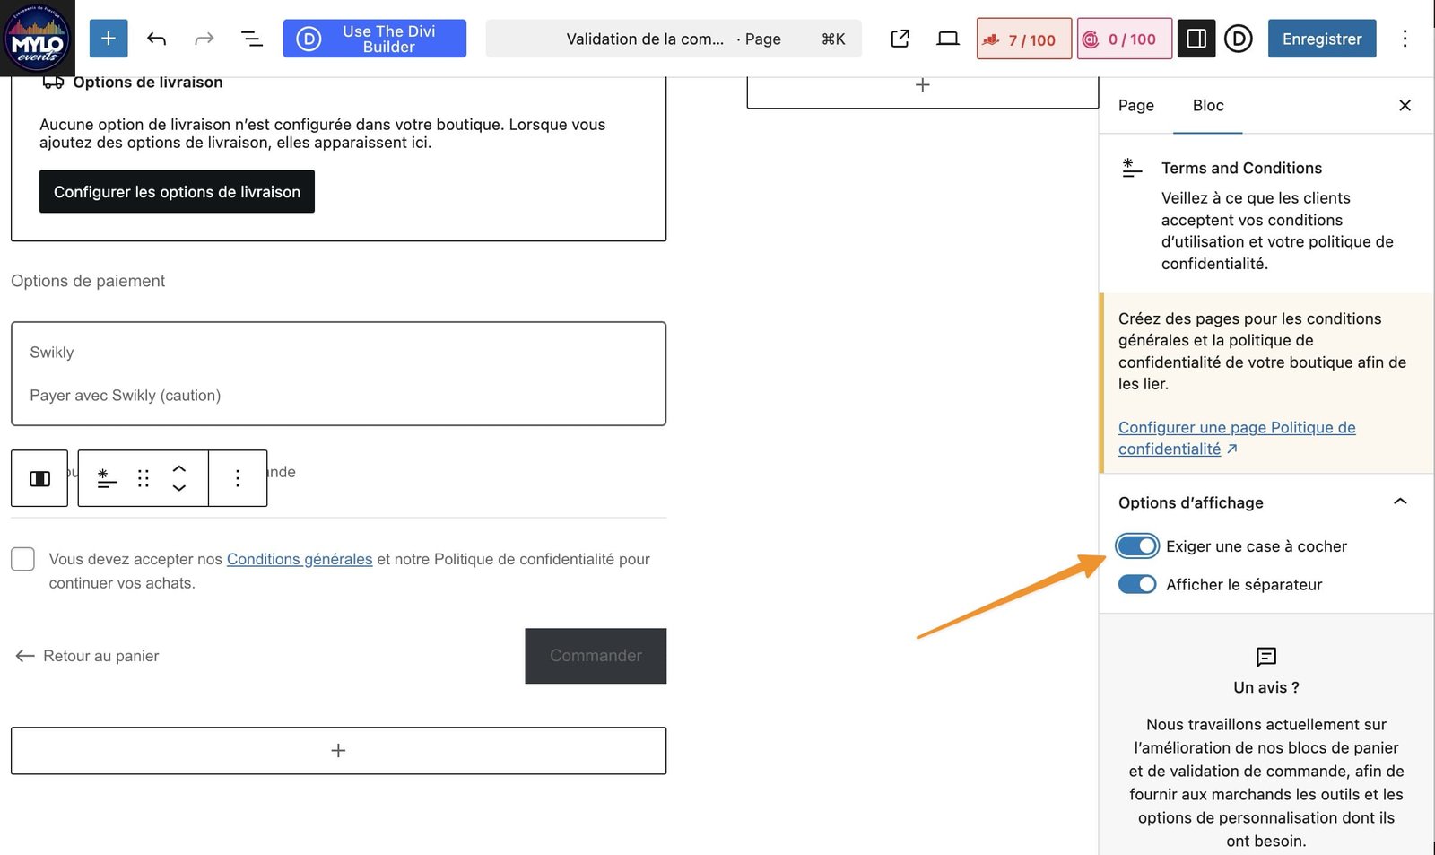Open the device preview laptop icon
This screenshot has width=1435, height=855.
[x=947, y=39]
